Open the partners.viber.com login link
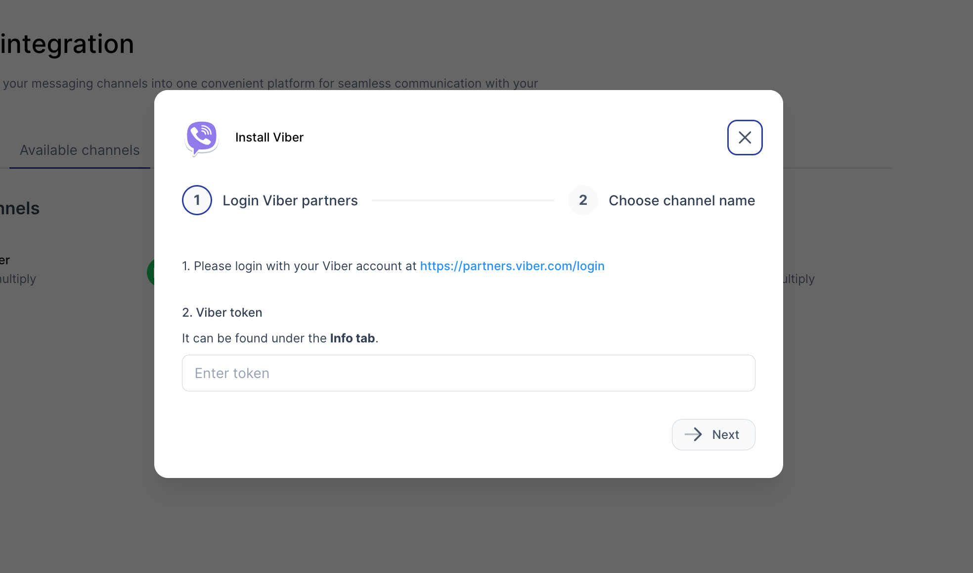The width and height of the screenshot is (973, 573). click(512, 266)
